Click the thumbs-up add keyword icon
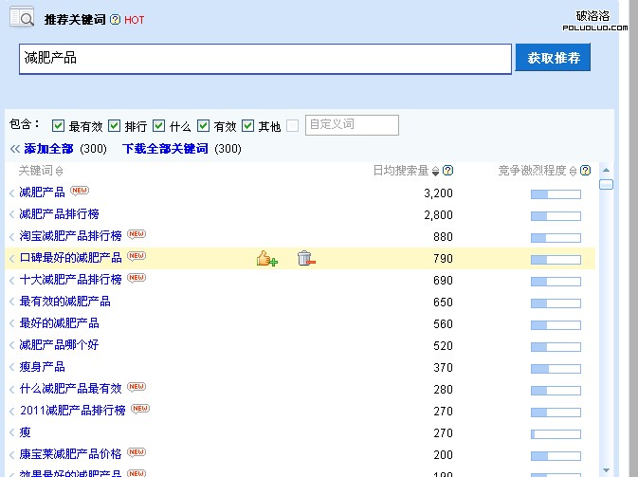Image resolution: width=638 pixels, height=477 pixels. [x=266, y=258]
